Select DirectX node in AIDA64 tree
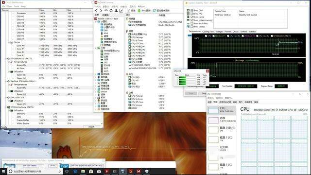The width and height of the screenshot is (311, 175). [103, 92]
